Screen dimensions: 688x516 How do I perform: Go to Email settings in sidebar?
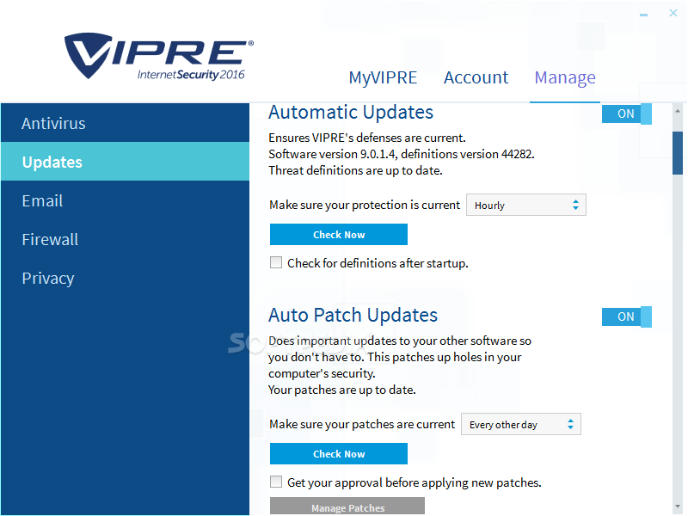point(125,200)
